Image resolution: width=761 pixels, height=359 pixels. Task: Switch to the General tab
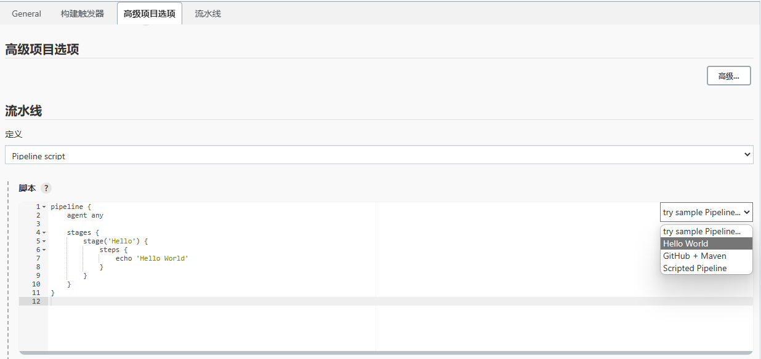tap(26, 14)
